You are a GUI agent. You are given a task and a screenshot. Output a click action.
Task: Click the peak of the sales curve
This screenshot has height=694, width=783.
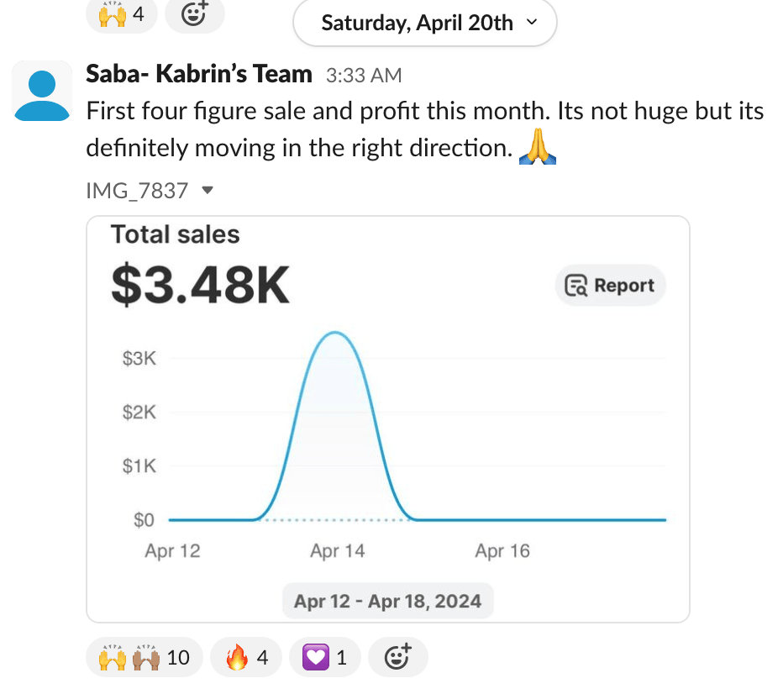tap(335, 333)
